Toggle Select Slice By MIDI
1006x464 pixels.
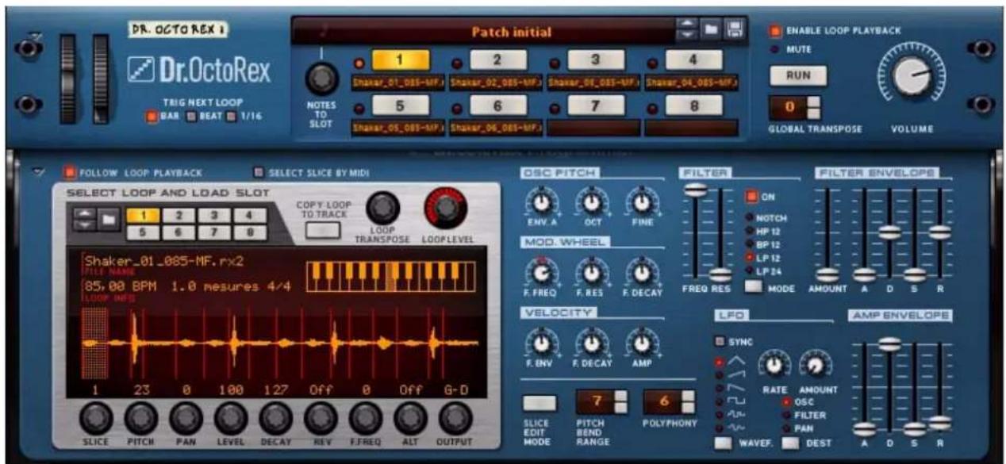[259, 171]
